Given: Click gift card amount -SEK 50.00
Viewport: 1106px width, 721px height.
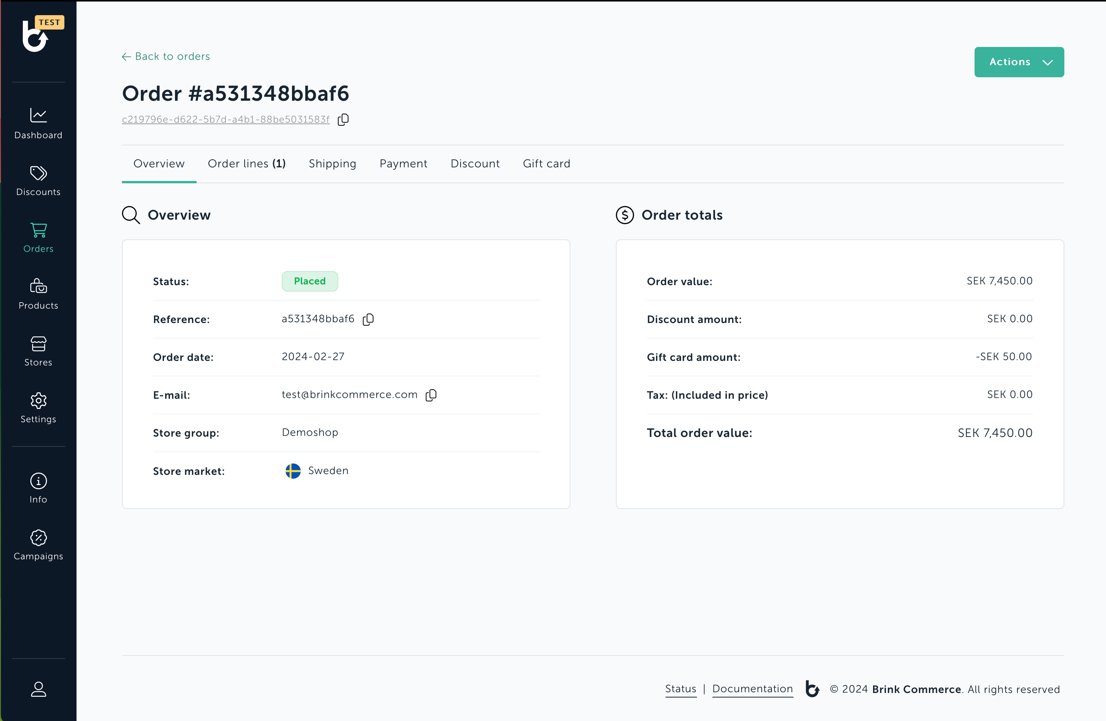Looking at the screenshot, I should coord(1003,357).
